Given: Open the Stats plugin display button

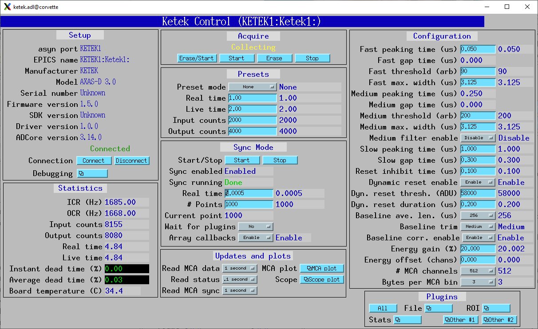Looking at the screenshot, I should 407,320.
